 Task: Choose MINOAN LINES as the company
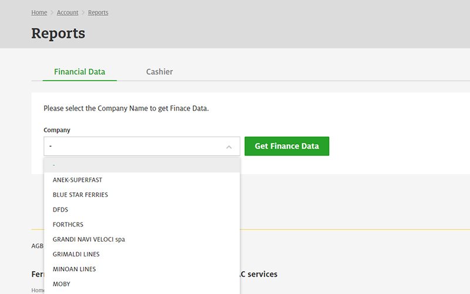click(x=74, y=269)
